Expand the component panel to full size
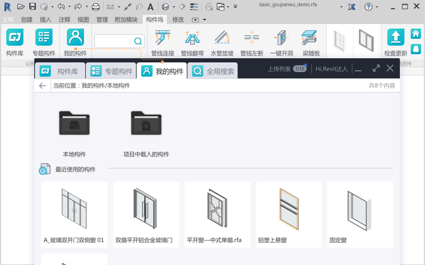This screenshot has height=265, width=425. click(376, 69)
